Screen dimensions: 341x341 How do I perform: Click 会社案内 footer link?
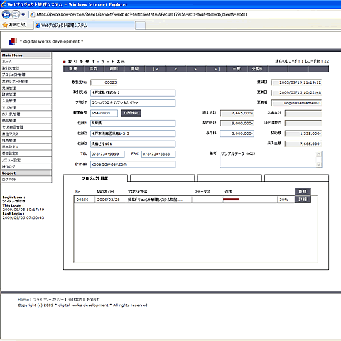[75, 300]
